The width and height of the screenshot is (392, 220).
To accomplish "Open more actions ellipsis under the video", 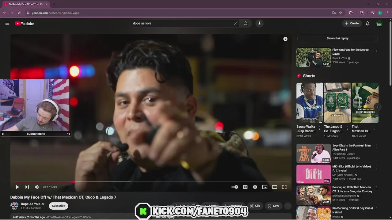I will point(288,206).
